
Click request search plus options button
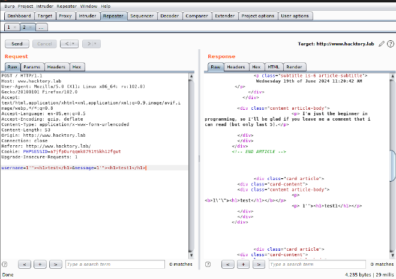[40, 265]
